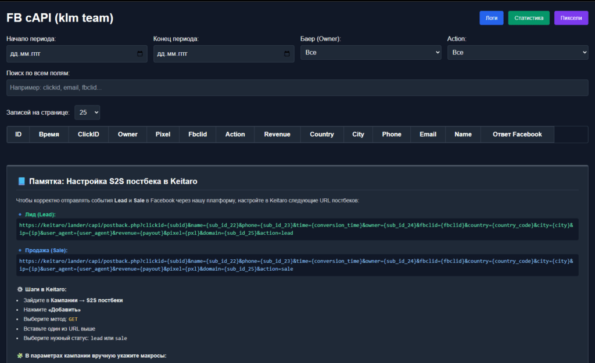Click the Шаги в Keitaro heading
This screenshot has height=363, width=595.
pyautogui.click(x=45, y=289)
